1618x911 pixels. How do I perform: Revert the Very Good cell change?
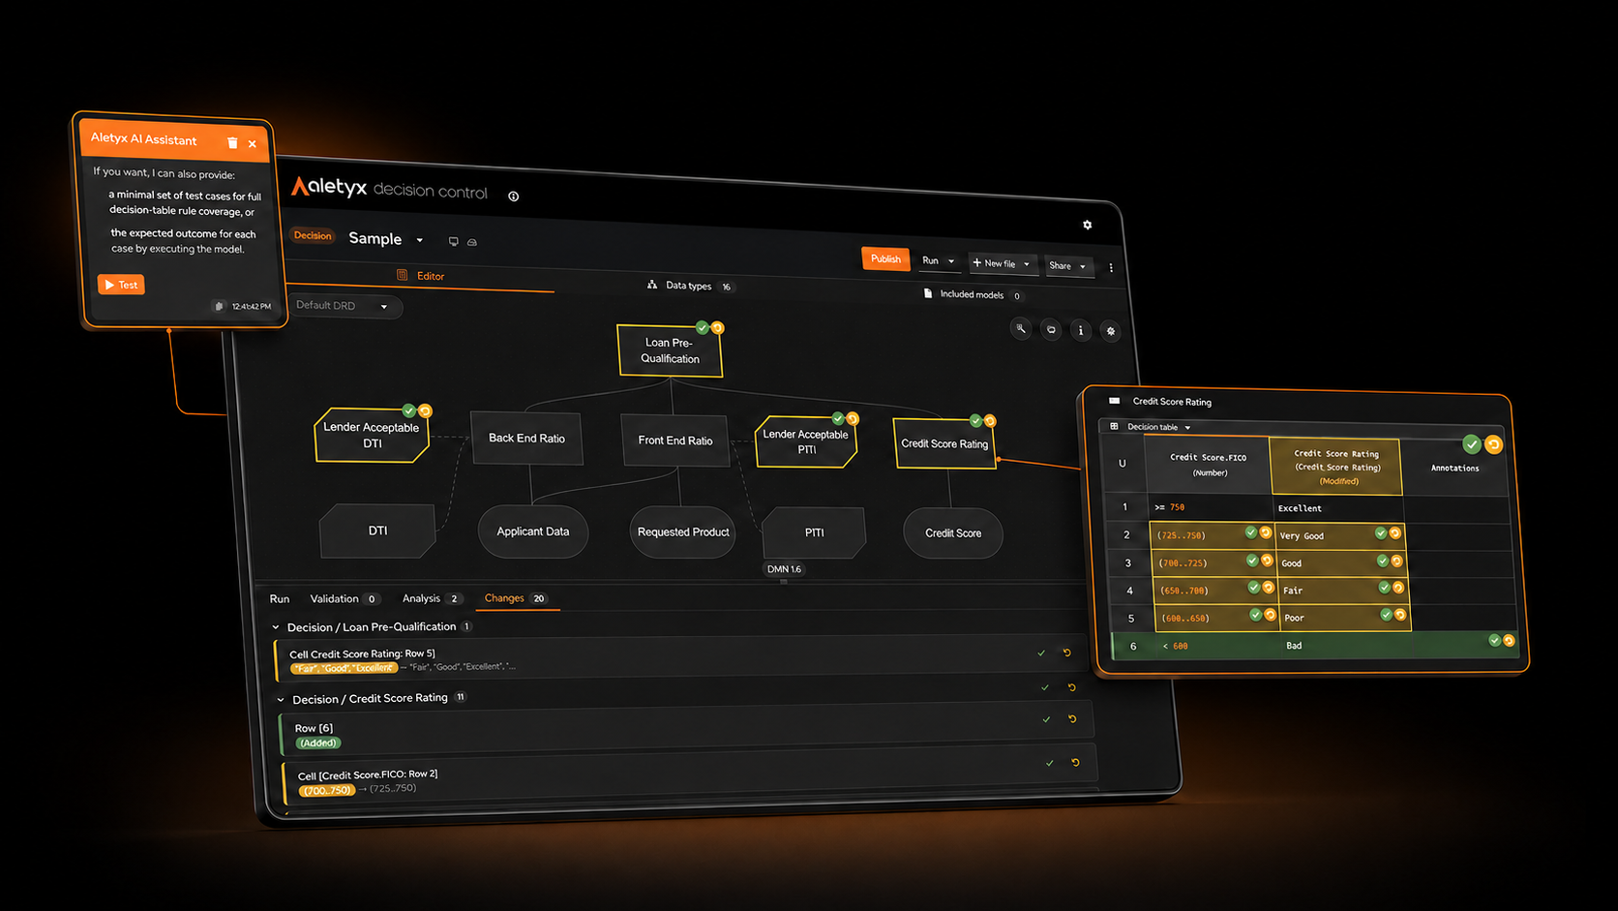click(x=1395, y=533)
